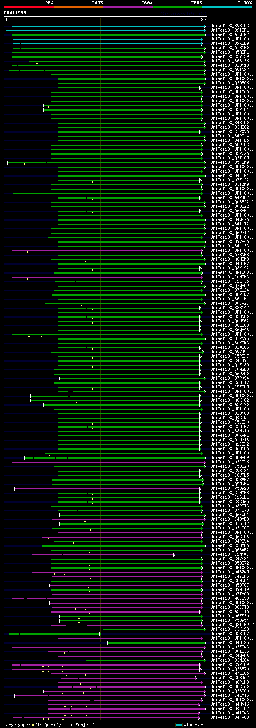Select label UniRef100_B4HD25

point(230,642)
